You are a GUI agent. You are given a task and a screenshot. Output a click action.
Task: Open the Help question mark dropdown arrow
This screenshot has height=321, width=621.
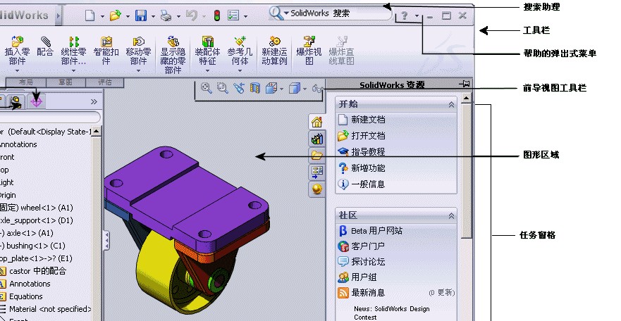[x=417, y=16]
